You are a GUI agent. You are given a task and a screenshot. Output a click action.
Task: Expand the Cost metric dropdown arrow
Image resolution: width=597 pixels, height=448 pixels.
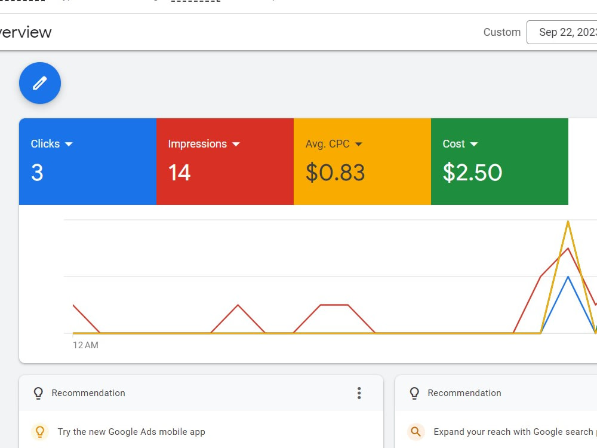(474, 144)
